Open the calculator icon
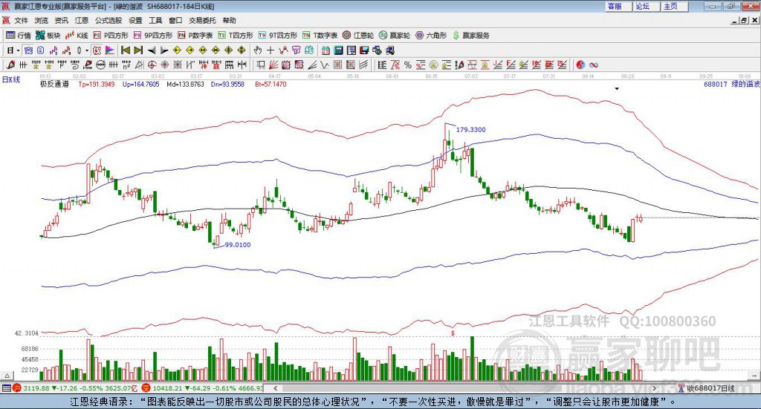This screenshot has width=761, height=409. (x=338, y=50)
